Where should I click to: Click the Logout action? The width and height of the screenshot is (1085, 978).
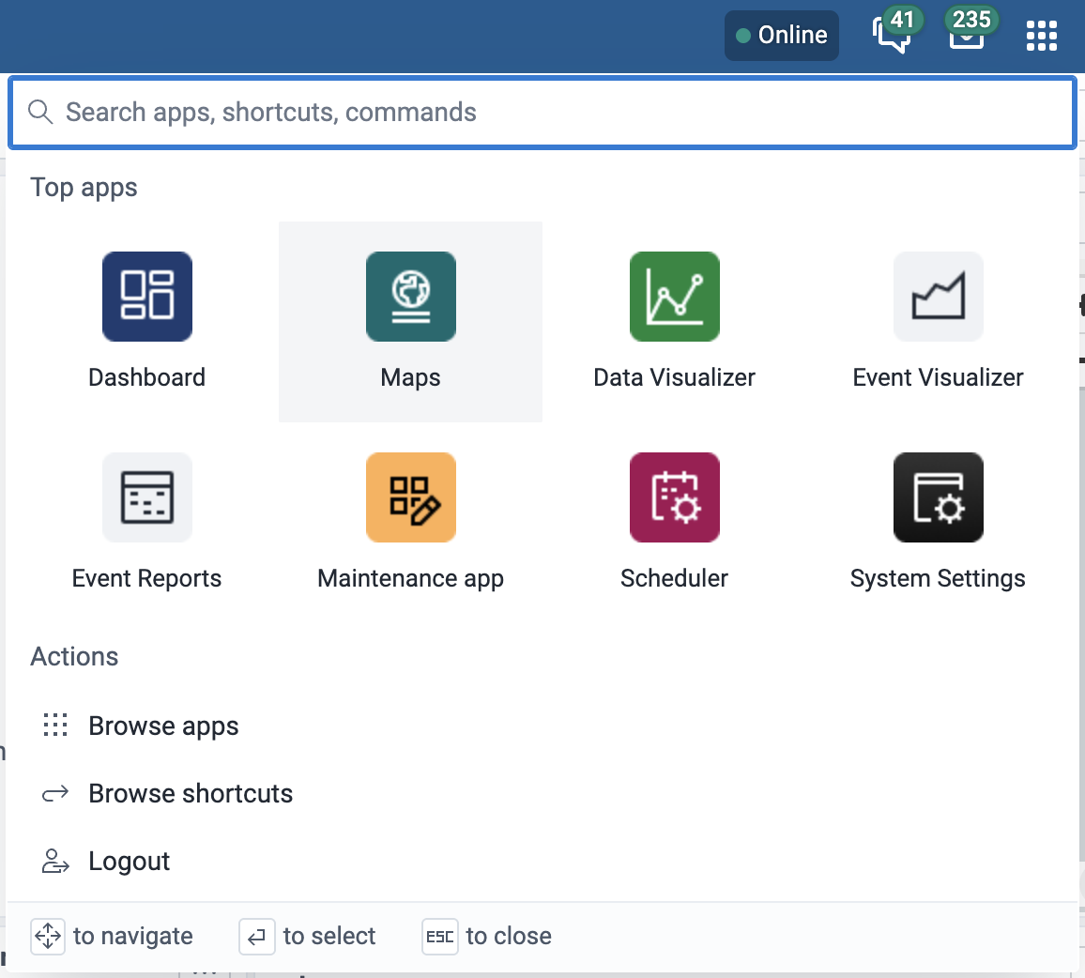pyautogui.click(x=129, y=861)
